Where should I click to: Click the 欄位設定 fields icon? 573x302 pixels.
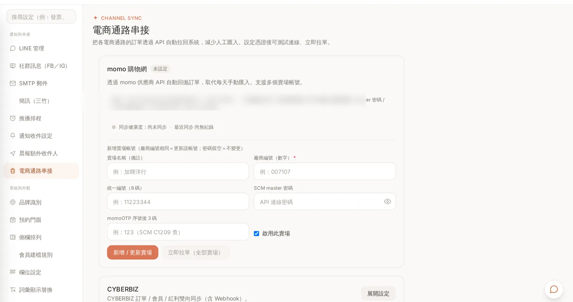pos(13,272)
